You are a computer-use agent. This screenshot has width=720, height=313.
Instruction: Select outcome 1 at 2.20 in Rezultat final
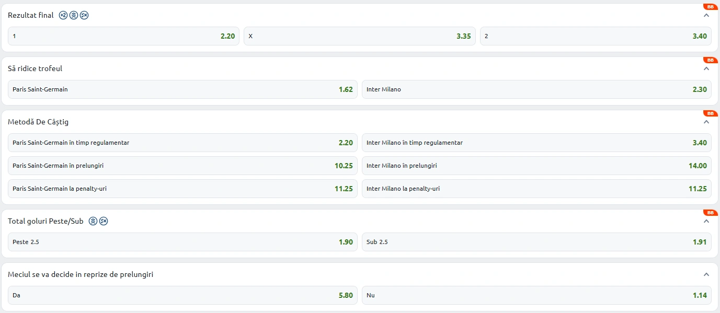click(124, 36)
